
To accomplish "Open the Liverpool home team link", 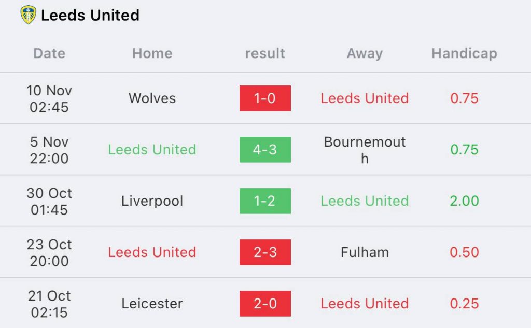I will click(x=152, y=201).
